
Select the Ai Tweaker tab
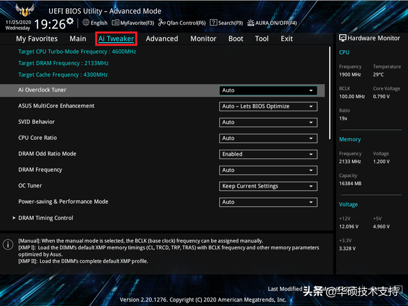(116, 39)
